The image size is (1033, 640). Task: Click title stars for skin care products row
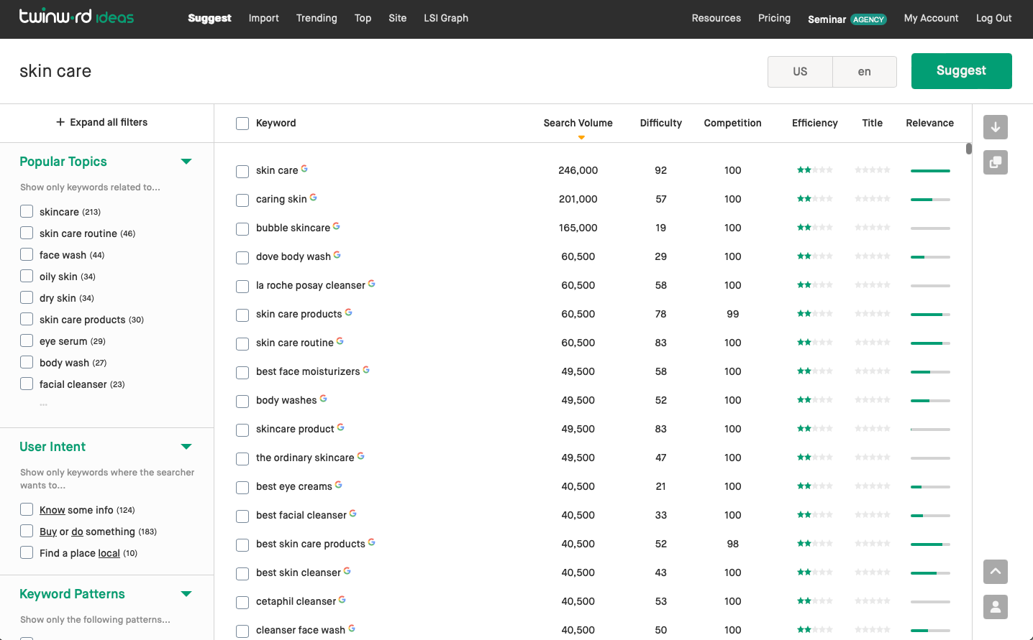(x=873, y=314)
